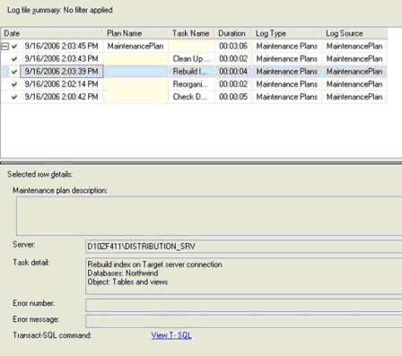Click duration 00:00:02 in the Reorgani... row
The height and width of the screenshot is (356, 402).
pos(233,84)
